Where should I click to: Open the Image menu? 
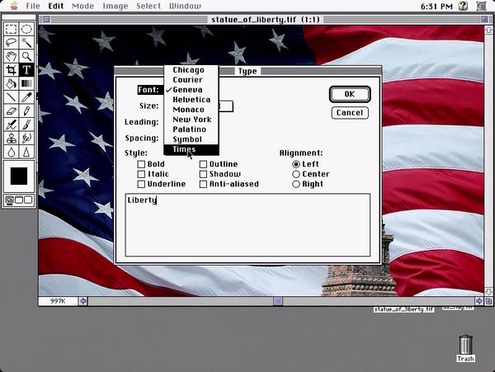pos(115,6)
